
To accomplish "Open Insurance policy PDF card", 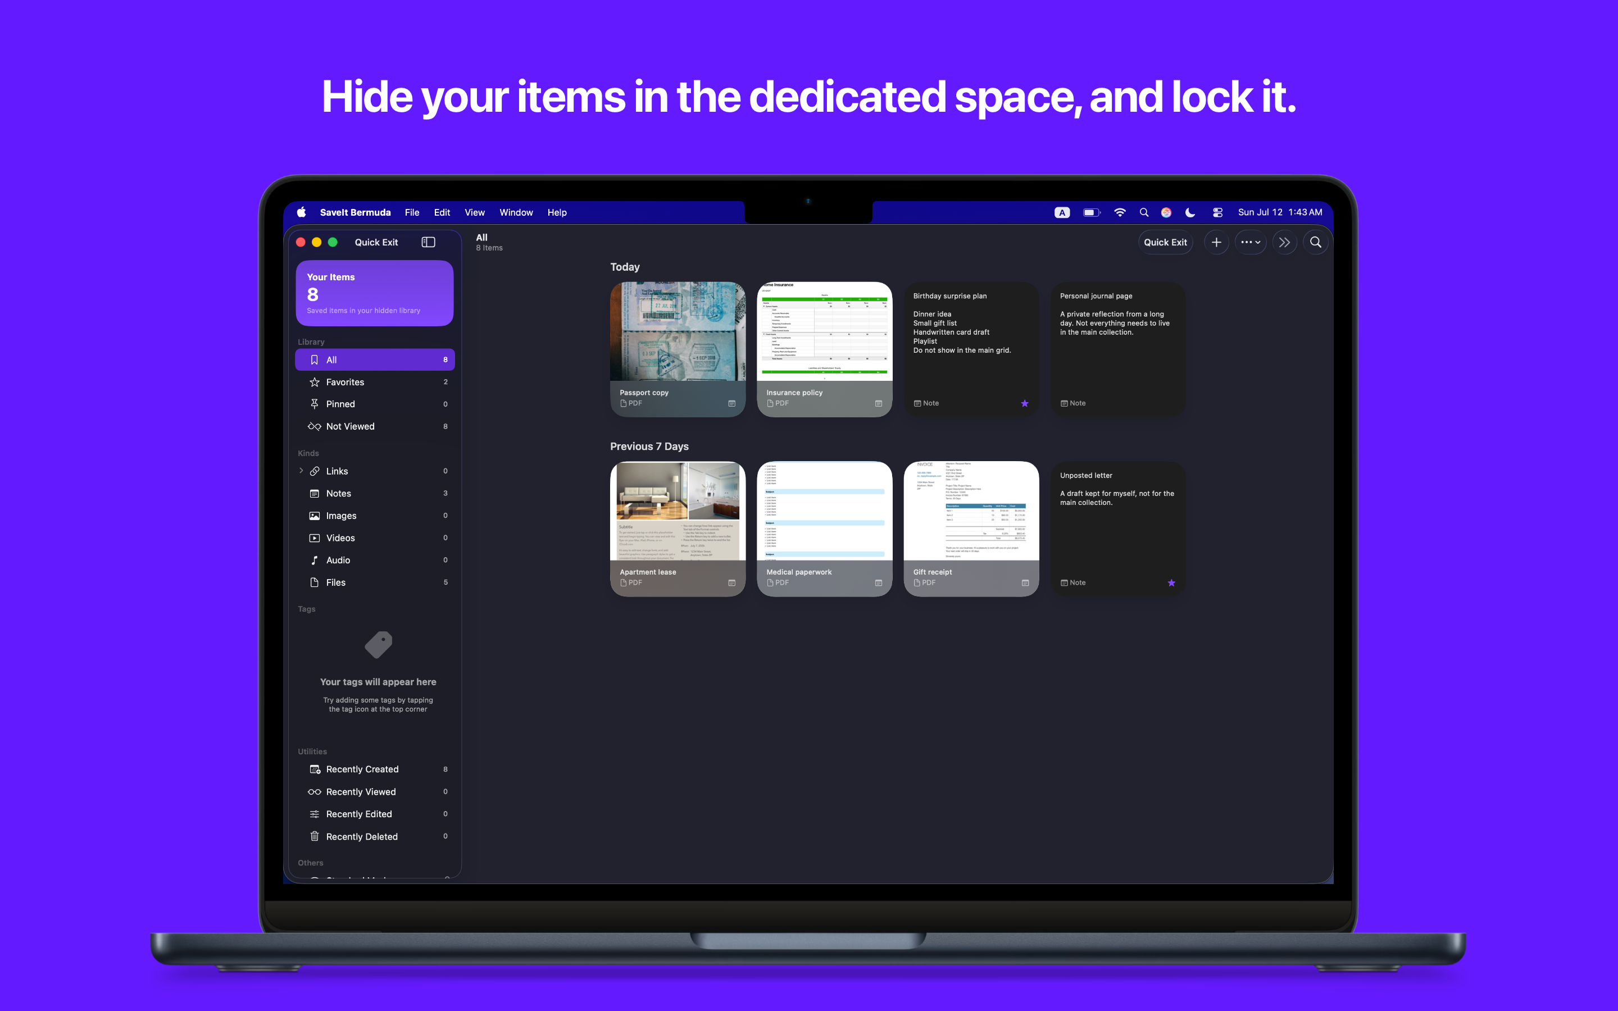I will tap(824, 349).
